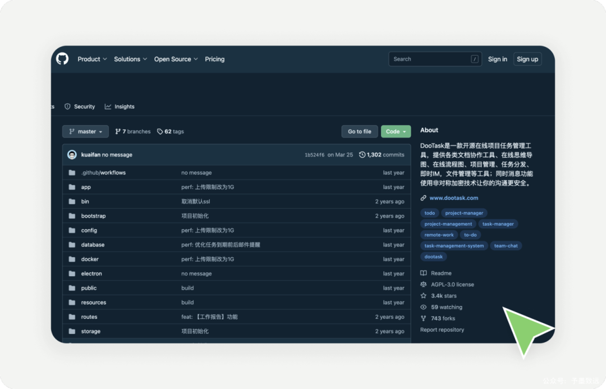Click the chain-link icon beside www.dootask.com
The image size is (606, 389).
[423, 198]
